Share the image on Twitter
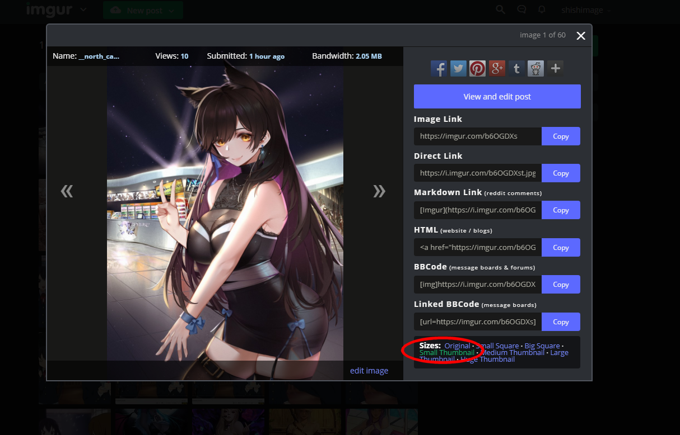Screen dimensions: 680x435 point(458,68)
